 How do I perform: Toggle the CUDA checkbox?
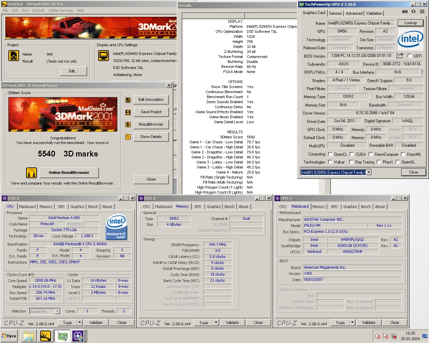[x=352, y=154]
